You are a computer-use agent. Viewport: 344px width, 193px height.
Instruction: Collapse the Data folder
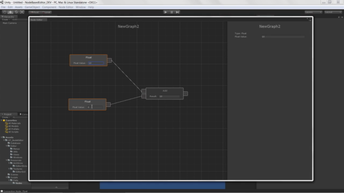(9, 180)
